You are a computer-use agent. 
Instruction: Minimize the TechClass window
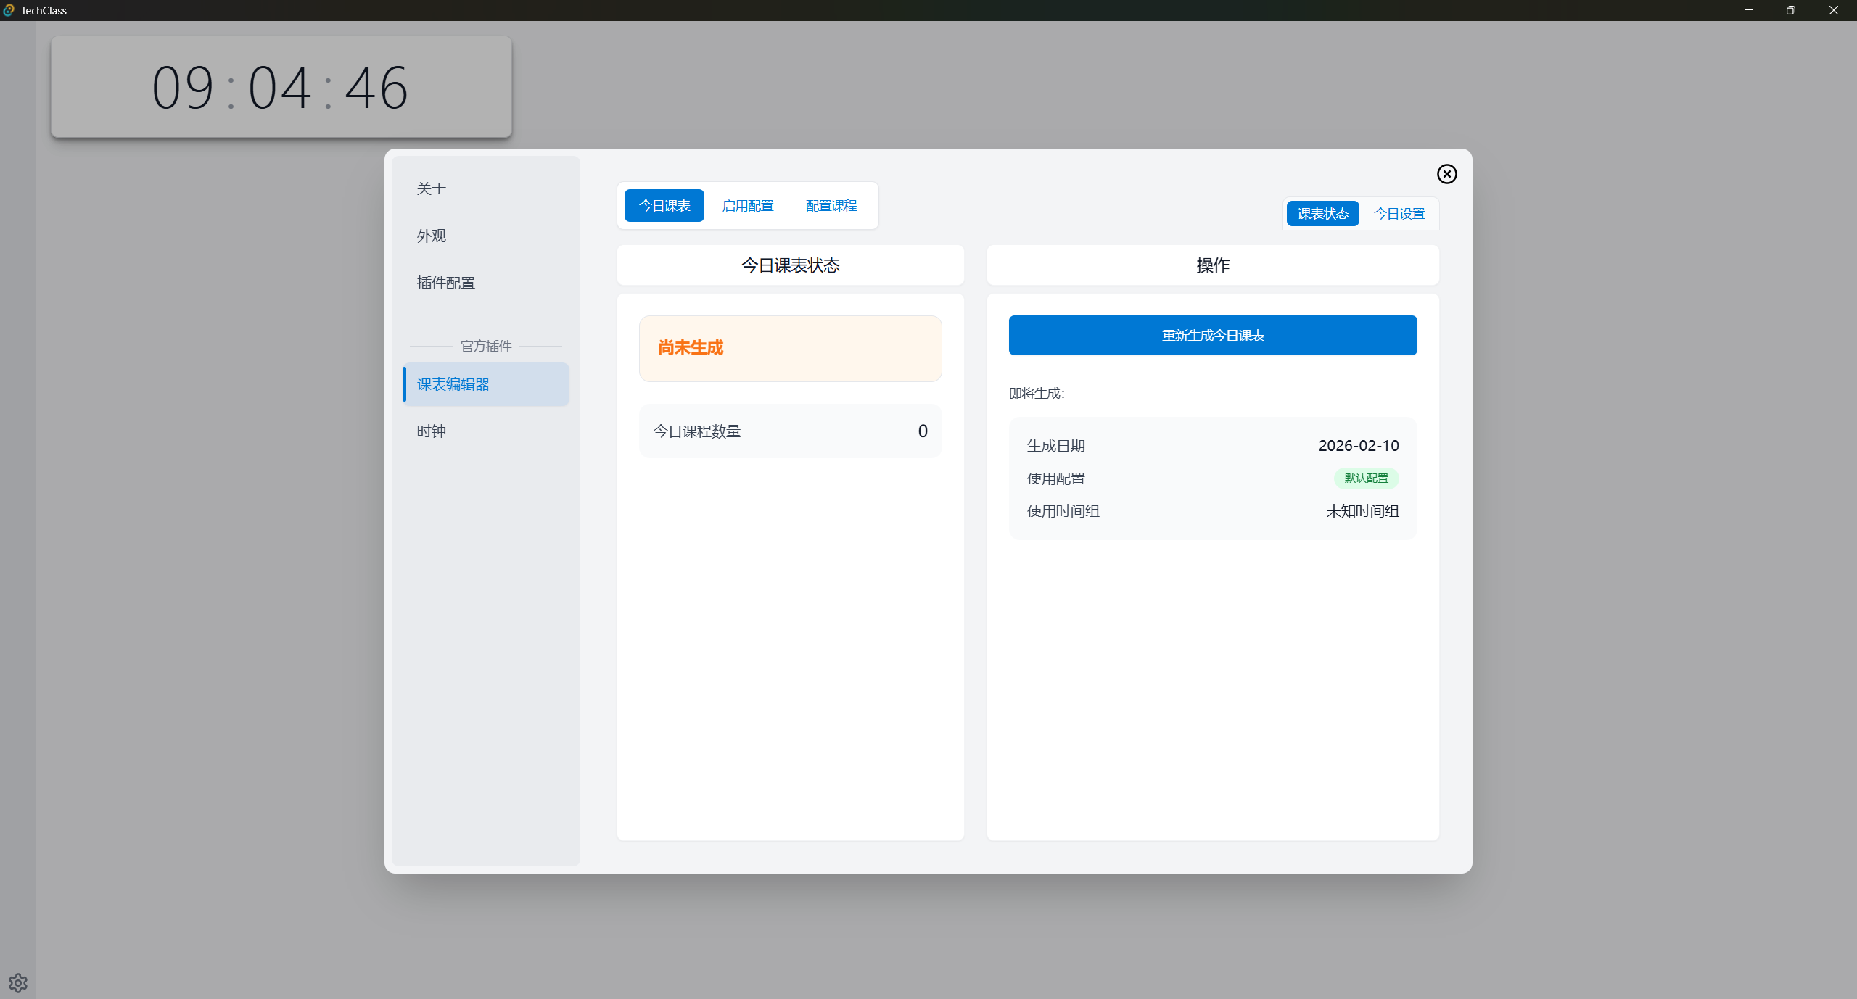(1748, 10)
